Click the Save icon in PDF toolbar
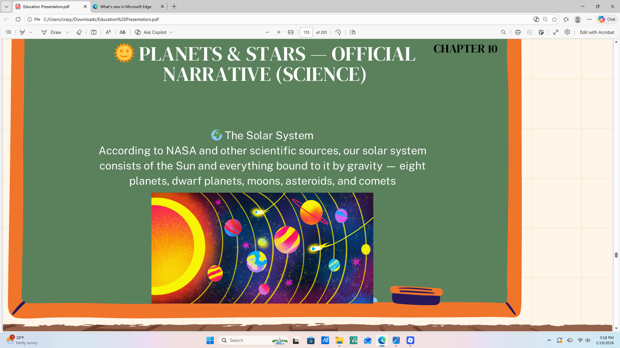 coord(529,32)
